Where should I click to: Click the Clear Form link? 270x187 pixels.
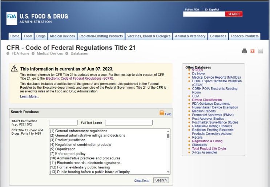pyautogui.click(x=142, y=180)
